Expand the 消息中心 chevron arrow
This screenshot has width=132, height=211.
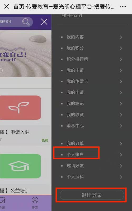click(x=121, y=126)
